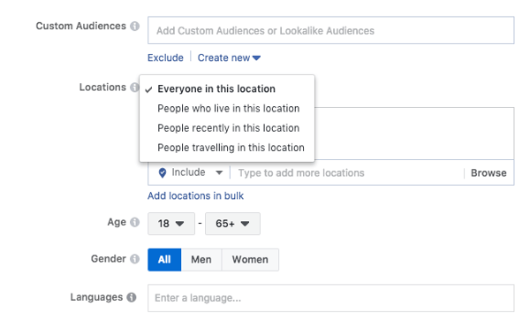Image resolution: width=530 pixels, height=321 pixels.
Task: Choose People recently in this location
Action: [227, 128]
